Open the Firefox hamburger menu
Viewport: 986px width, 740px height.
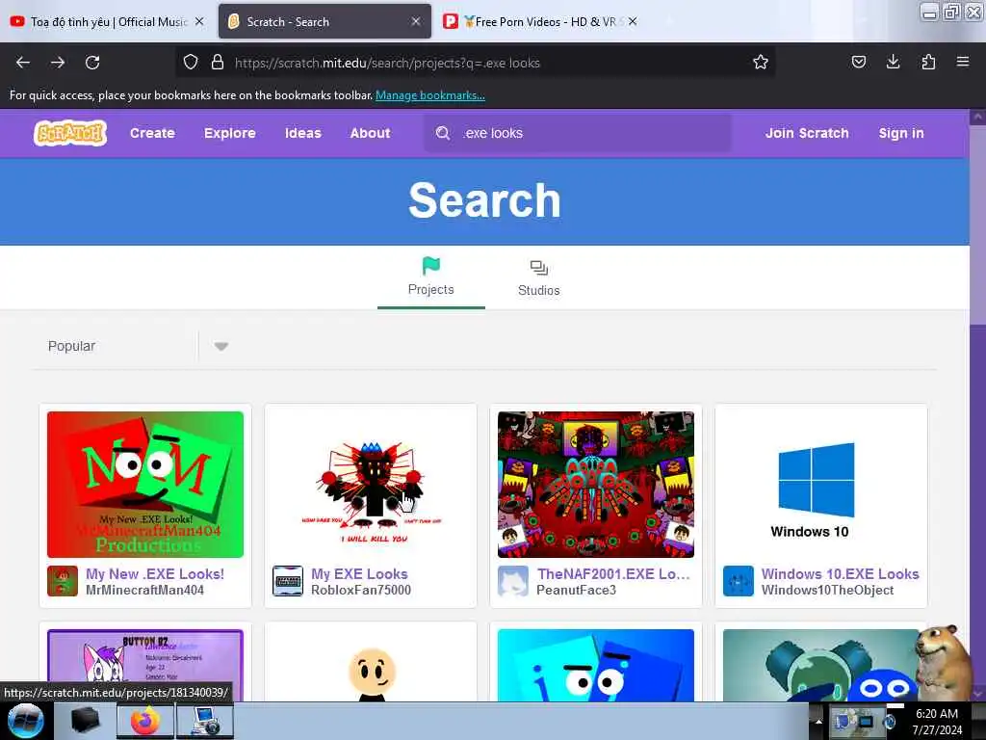click(x=963, y=62)
